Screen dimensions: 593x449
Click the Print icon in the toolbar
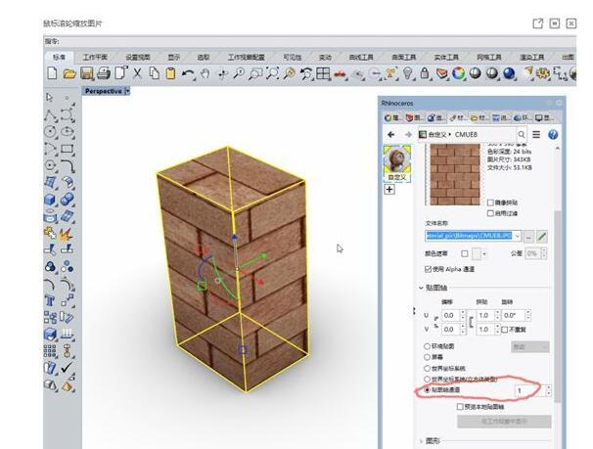click(102, 73)
